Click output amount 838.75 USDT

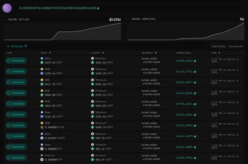104,138
